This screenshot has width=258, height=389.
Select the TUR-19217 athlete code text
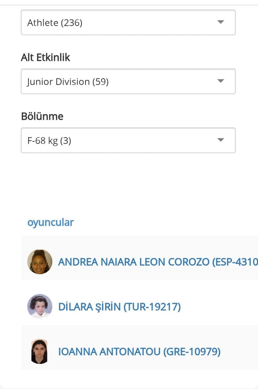pyautogui.click(x=152, y=307)
